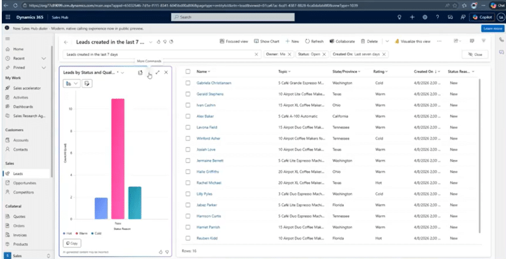Click the thumbs up feedback icon

click(160, 251)
